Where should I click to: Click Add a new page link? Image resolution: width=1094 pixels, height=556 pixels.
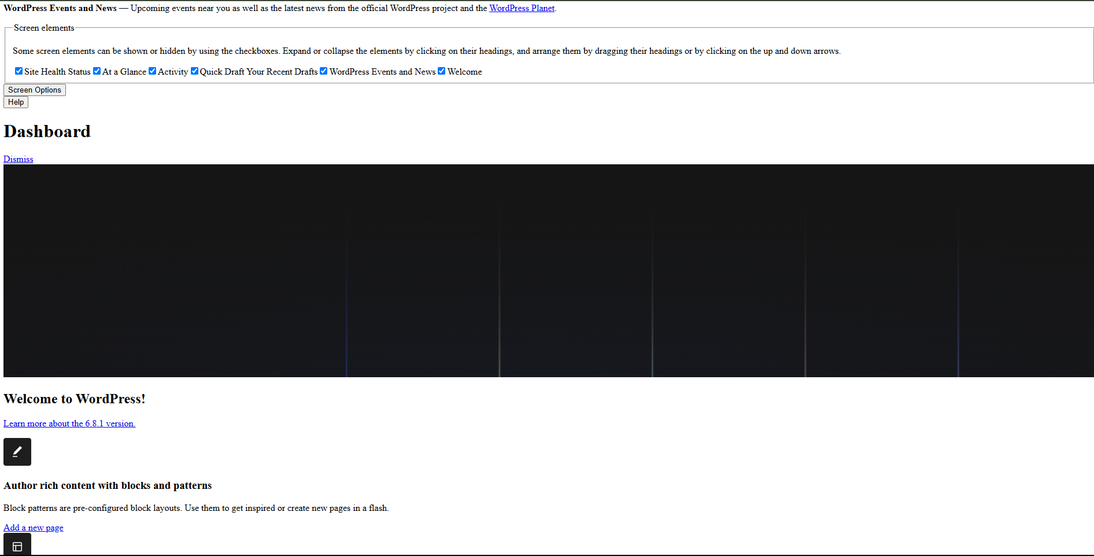point(34,528)
